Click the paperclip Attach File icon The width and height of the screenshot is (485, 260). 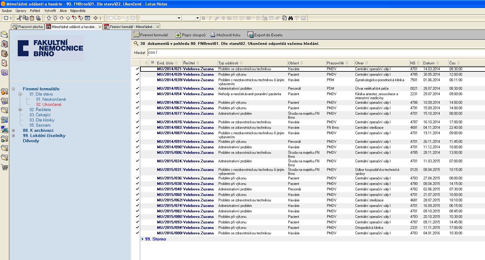277,18
